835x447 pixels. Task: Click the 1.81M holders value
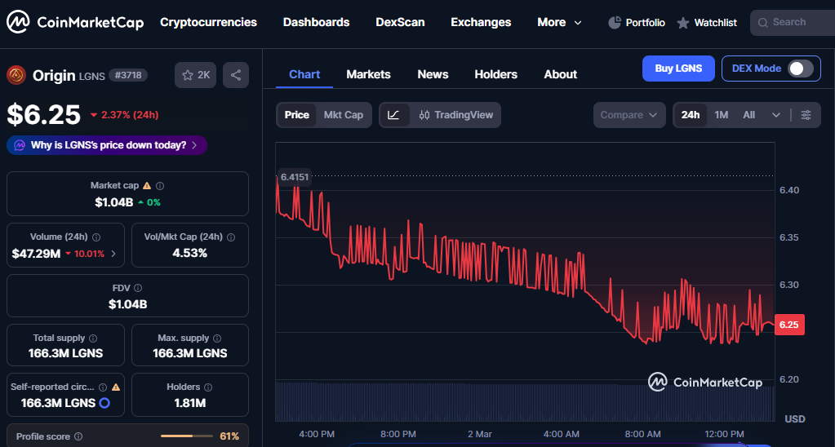tap(189, 403)
